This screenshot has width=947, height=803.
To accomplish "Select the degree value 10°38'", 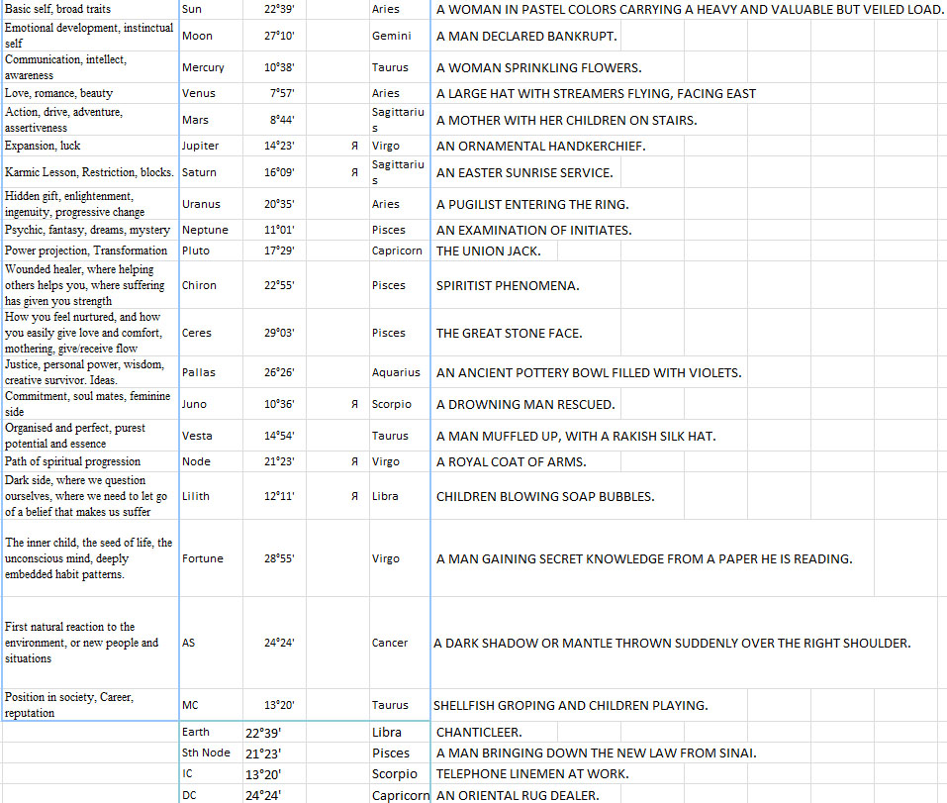I will (x=278, y=67).
